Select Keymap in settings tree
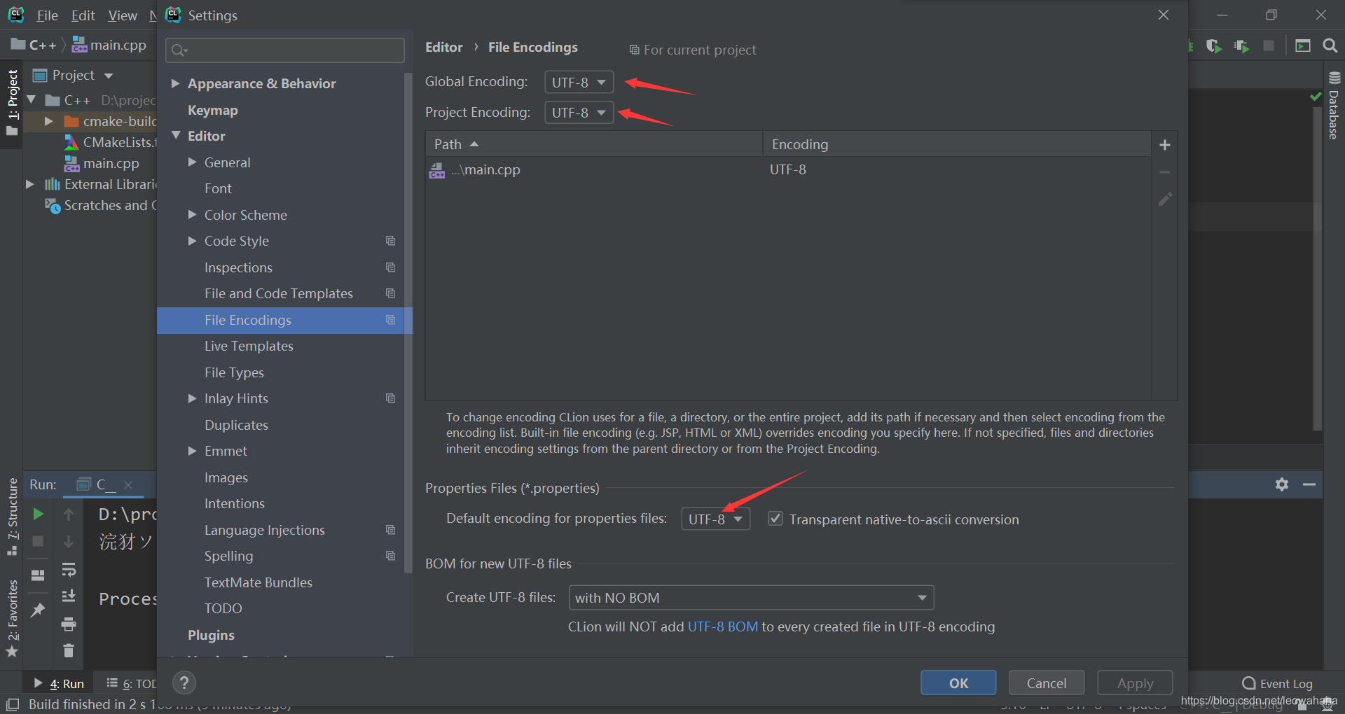 (x=213, y=110)
